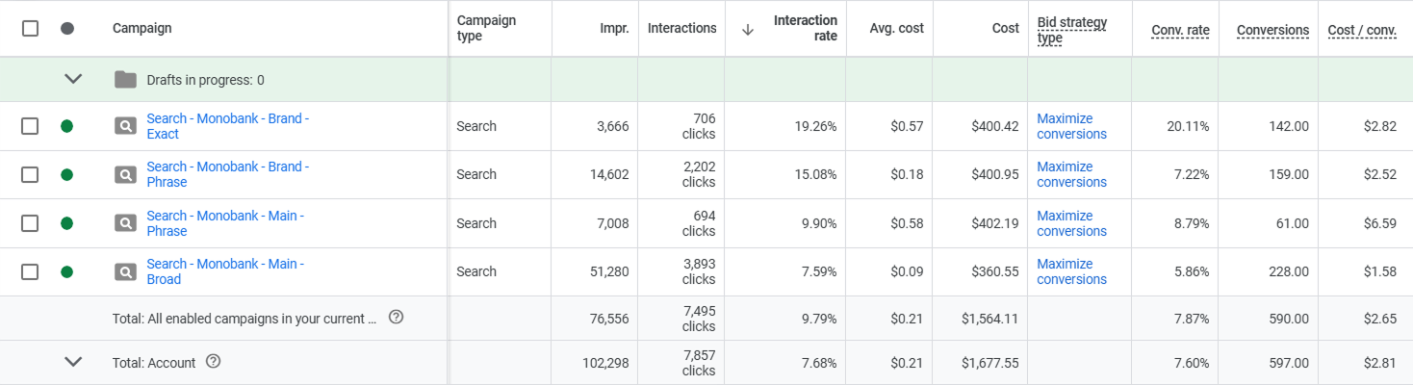Click the Cost / conv. column header
Image resolution: width=1413 pixels, height=385 pixels.
[x=1361, y=30]
